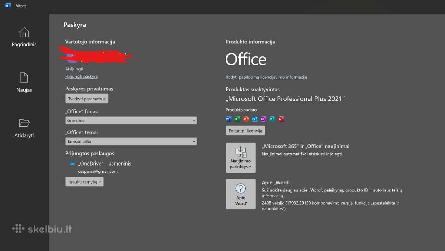
Task: Click the OneNote icon in product list
Action: coord(263,119)
